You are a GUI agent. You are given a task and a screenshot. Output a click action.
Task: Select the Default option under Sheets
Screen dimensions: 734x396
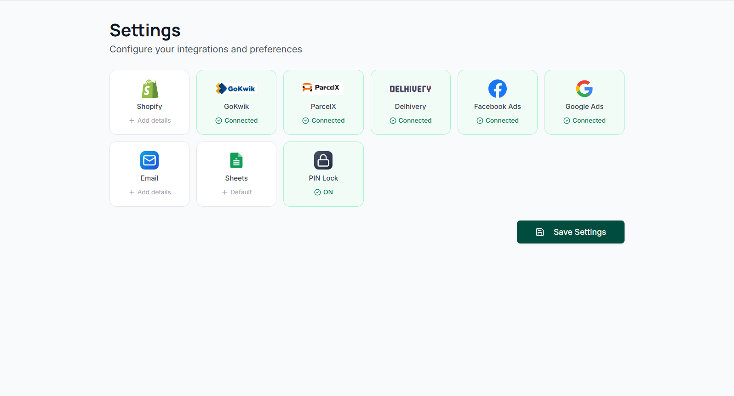(x=237, y=192)
